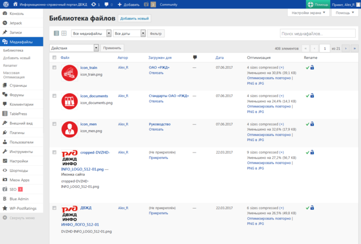
Task: Click the comments column header icon
Action: tap(195, 58)
